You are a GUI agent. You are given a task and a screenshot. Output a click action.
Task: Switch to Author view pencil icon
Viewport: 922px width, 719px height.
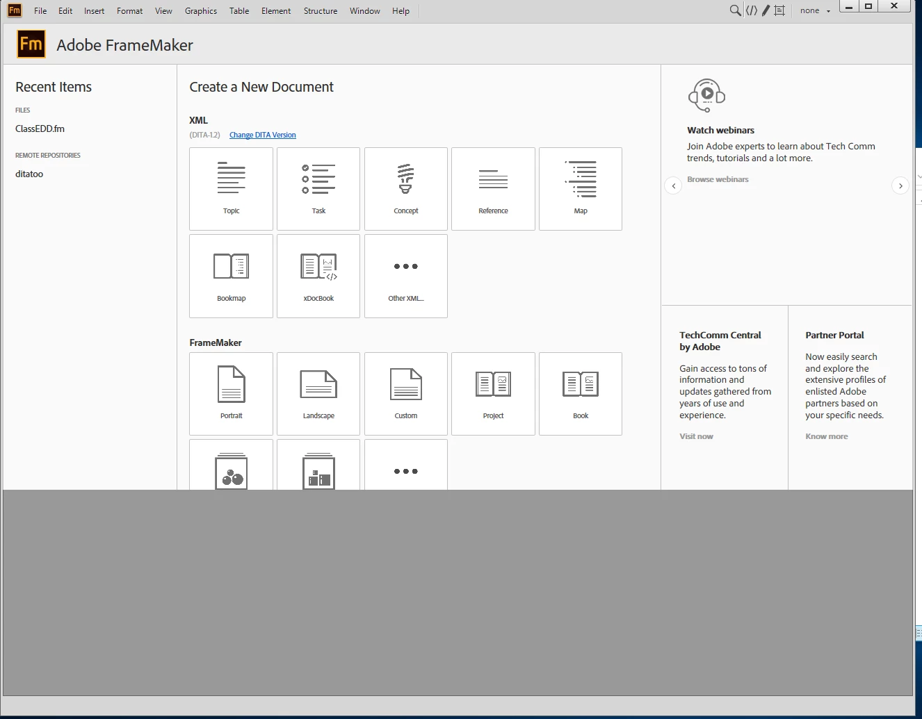(766, 10)
